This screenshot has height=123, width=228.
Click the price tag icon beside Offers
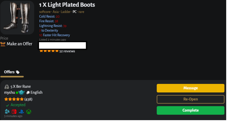(x=18, y=72)
